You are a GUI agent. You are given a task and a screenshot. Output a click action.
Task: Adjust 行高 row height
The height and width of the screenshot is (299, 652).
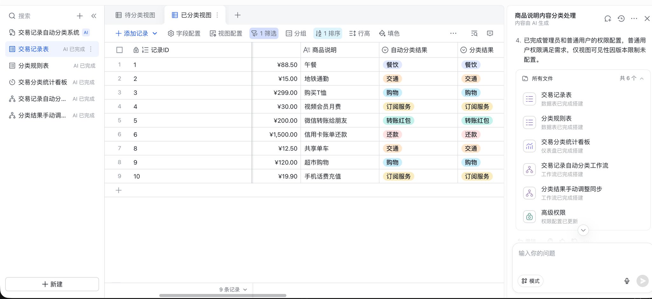point(359,33)
